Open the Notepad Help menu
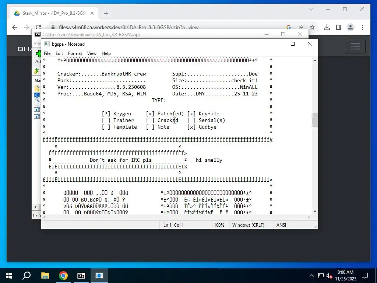Screen dimensions: 377x283 click(x=106, y=53)
